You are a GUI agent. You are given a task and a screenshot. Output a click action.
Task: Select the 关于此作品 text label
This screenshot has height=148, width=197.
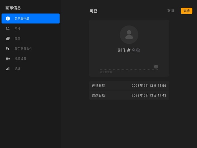(22, 18)
